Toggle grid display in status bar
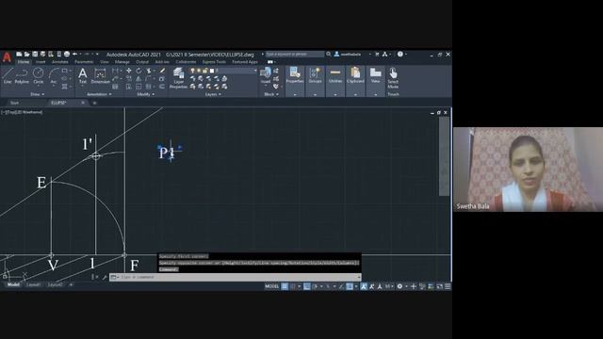The image size is (603, 339). point(285,286)
